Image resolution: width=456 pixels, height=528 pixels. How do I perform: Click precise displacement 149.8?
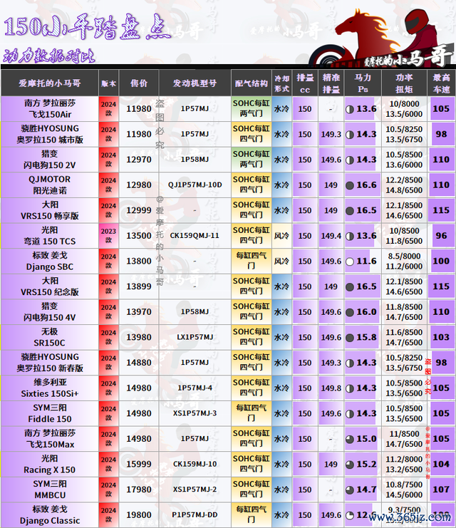coord(331,388)
